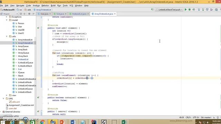221x124 pixels.
Task: Click UTF-8 encoding in status bar
Action: click(x=196, y=117)
